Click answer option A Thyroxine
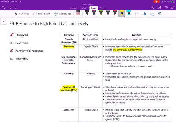Screen dimensions: 176x132 click(x=19, y=35)
